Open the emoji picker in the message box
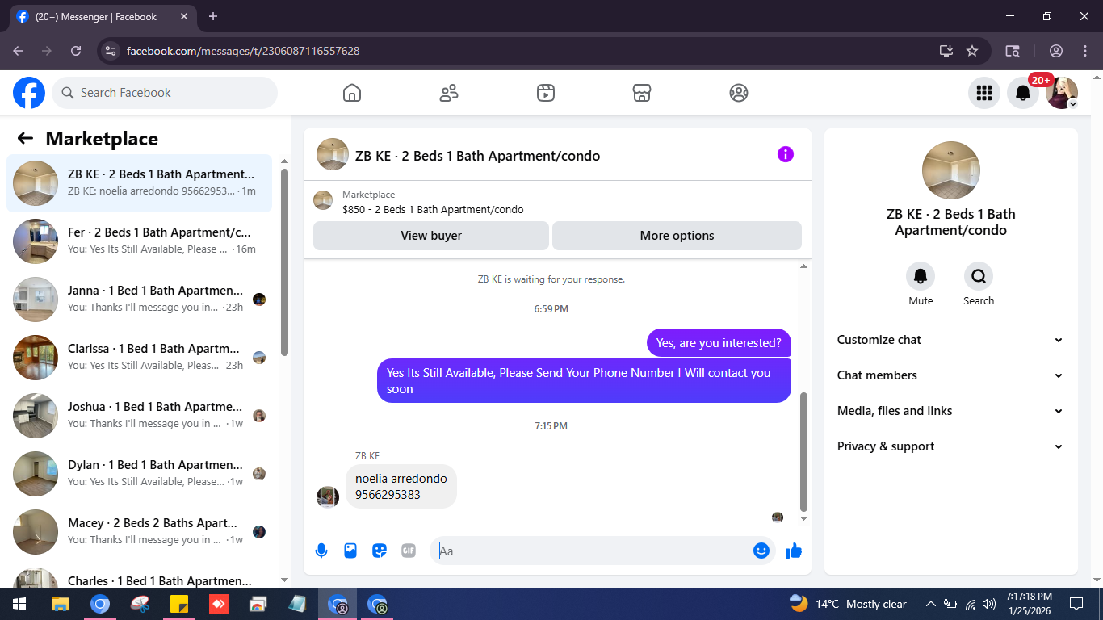 pyautogui.click(x=761, y=551)
